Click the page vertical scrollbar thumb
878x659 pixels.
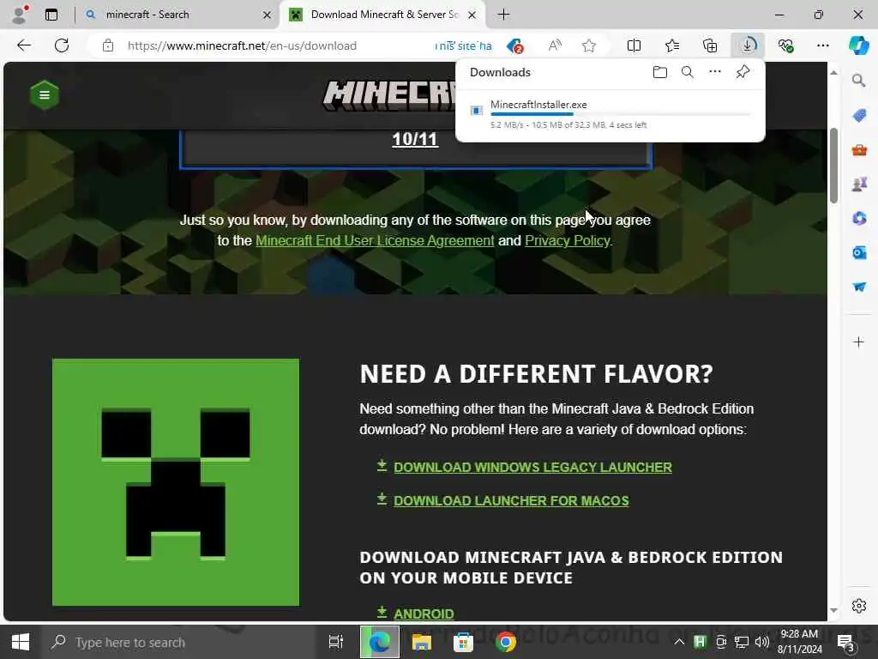point(833,166)
